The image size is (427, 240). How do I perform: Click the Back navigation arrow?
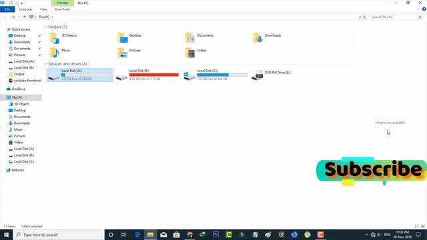click(5, 17)
